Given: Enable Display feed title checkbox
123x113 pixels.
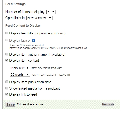Looking at the screenshot, I should 7,33.
